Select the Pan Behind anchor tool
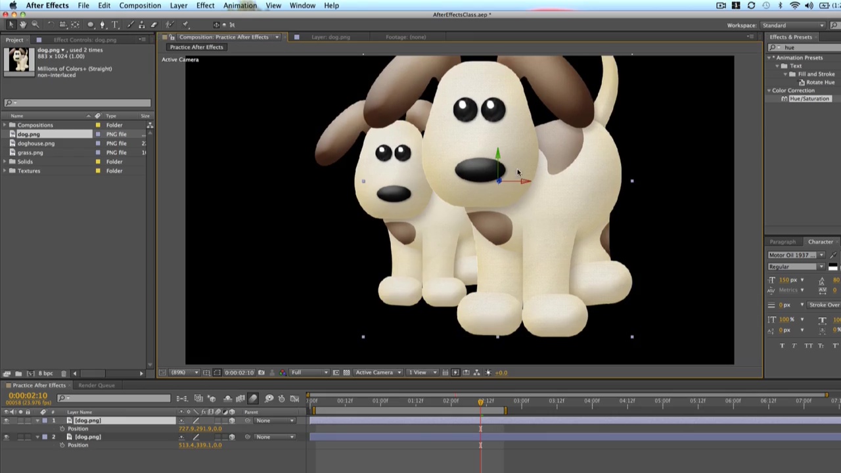 pos(75,25)
